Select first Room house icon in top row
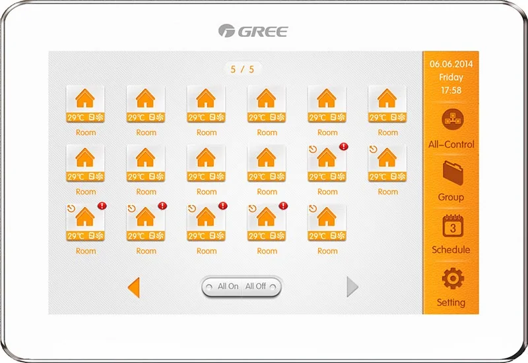 point(85,99)
